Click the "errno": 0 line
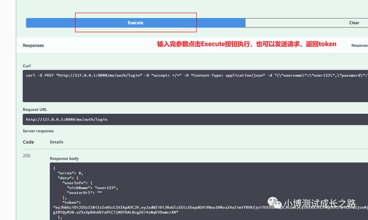This screenshot has height=220, width=368. [71, 173]
